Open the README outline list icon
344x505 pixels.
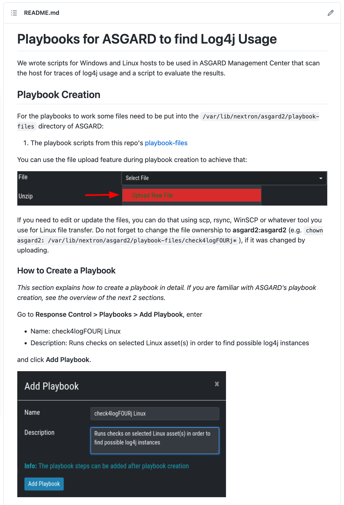[14, 13]
